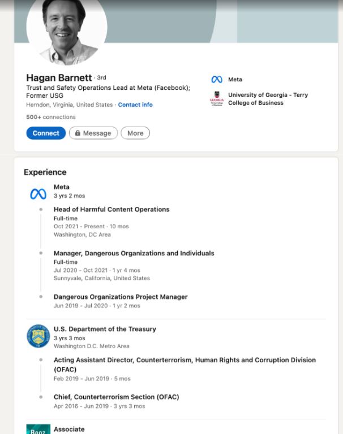Viewport: 343px width, 434px height.
Task: Click the Meta icon beside current company
Action: tap(216, 80)
